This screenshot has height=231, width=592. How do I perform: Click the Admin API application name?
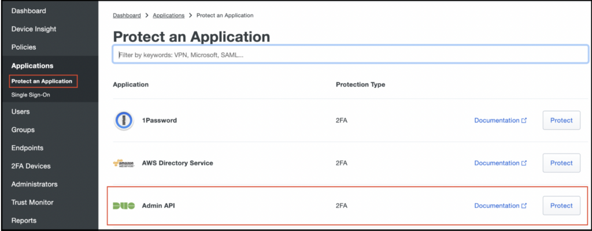tap(158, 206)
